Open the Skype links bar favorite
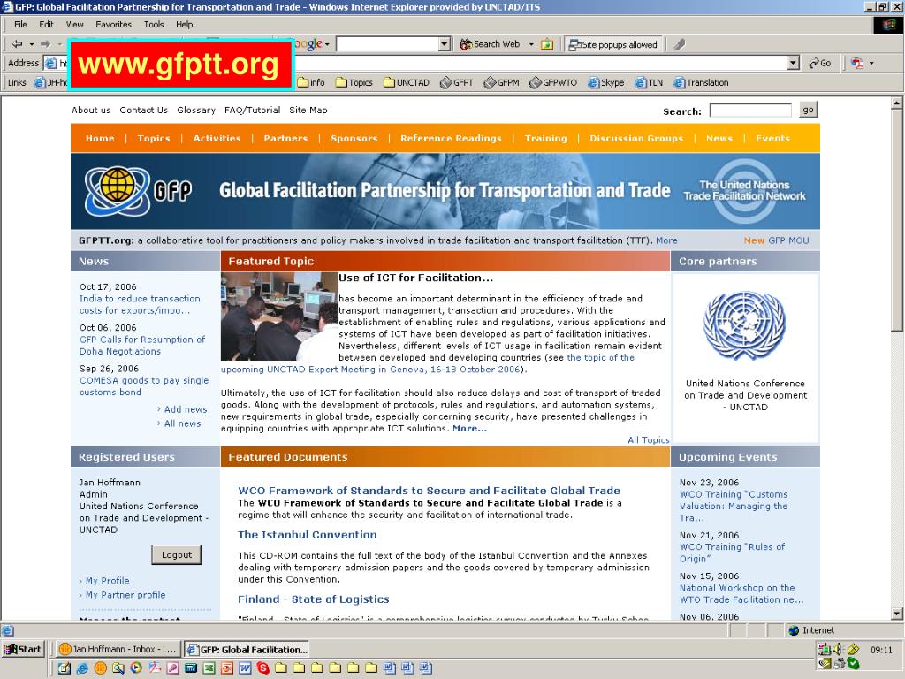This screenshot has height=679, width=905. [605, 82]
